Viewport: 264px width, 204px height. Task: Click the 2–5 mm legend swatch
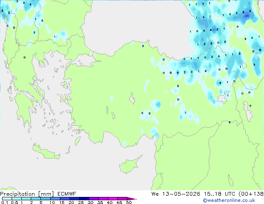pos(36,199)
